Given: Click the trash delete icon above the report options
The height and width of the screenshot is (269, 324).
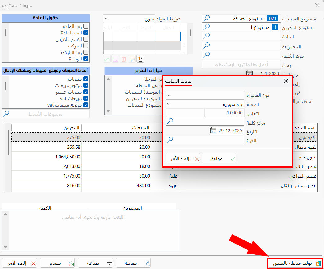Looking at the screenshot, I should (x=123, y=59).
